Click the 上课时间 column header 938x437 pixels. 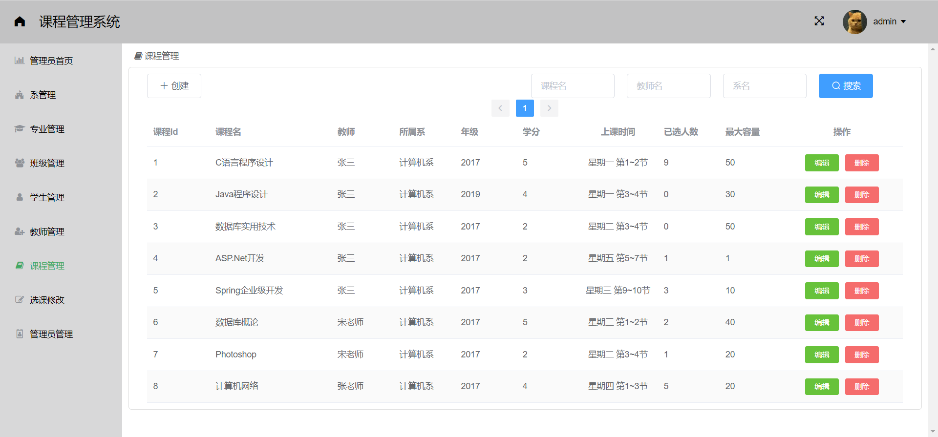[618, 132]
